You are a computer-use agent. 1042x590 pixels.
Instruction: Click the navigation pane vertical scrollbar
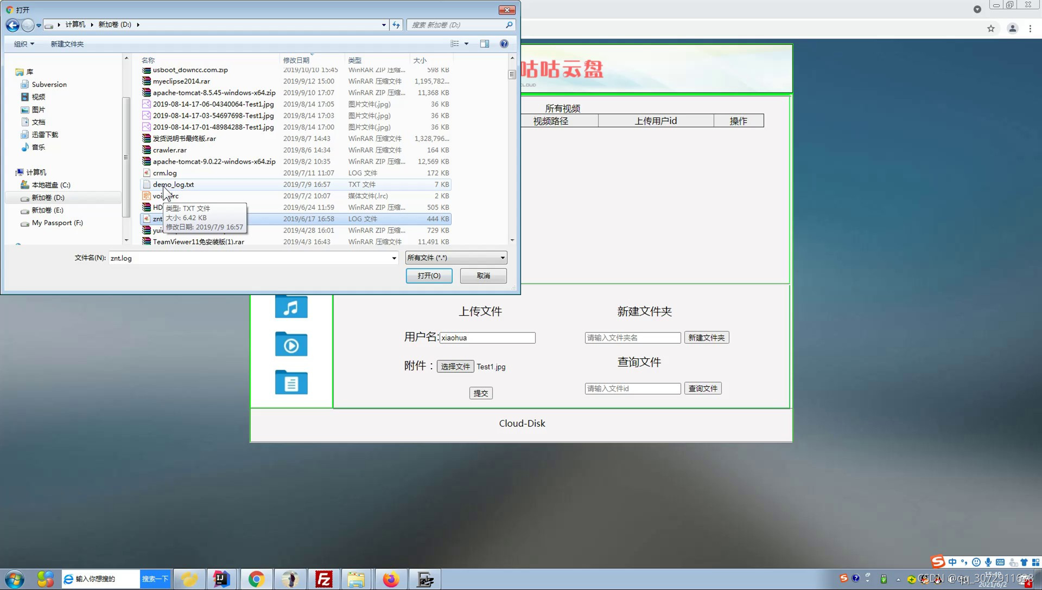tap(126, 157)
